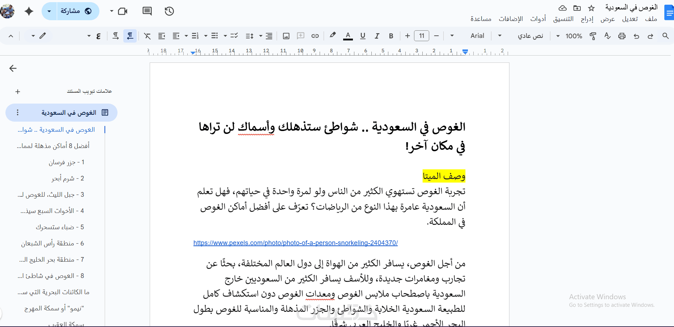Screen dimensions: 674x327
Task: Click the curved arrow beside the print icon
Action: coord(636,36)
